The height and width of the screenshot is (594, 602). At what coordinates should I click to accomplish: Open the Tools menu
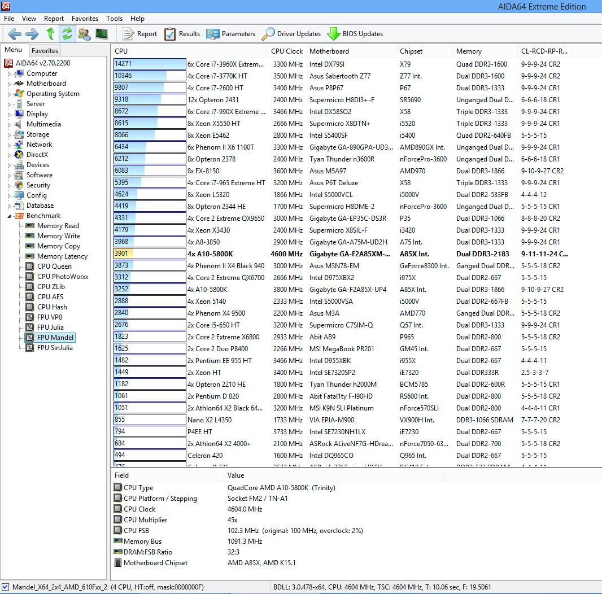point(115,19)
